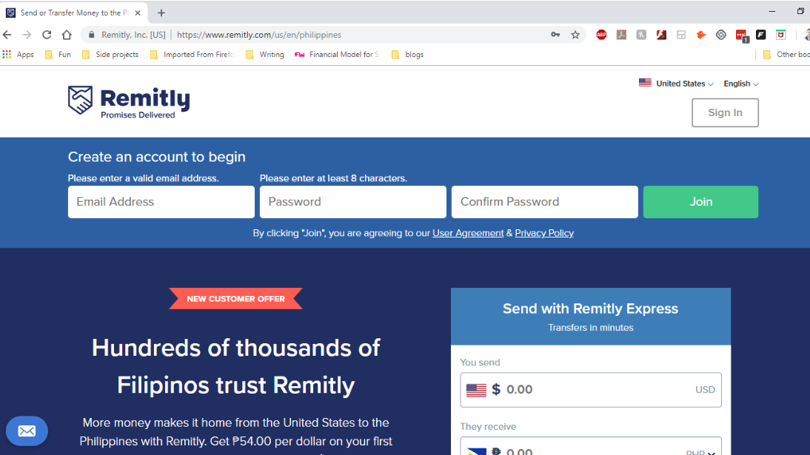Open the Adobe Acrobat PDF extension

click(621, 35)
